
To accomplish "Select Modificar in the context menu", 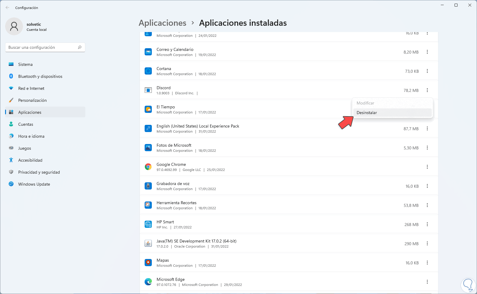I will 393,103.
